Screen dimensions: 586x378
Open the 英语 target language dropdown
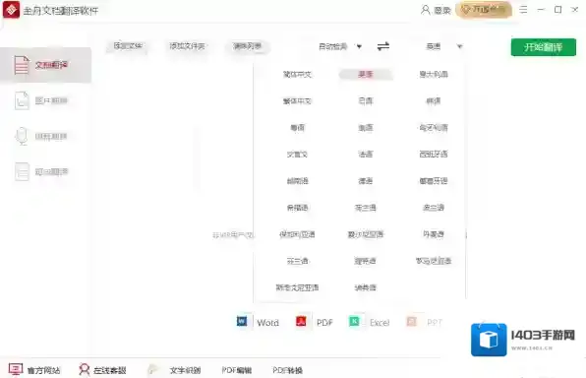pos(443,46)
